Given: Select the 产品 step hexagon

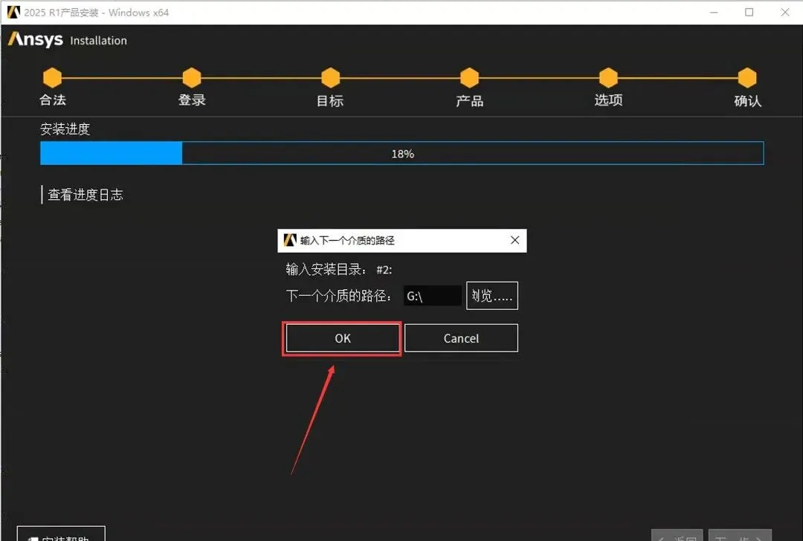Looking at the screenshot, I should tap(469, 78).
